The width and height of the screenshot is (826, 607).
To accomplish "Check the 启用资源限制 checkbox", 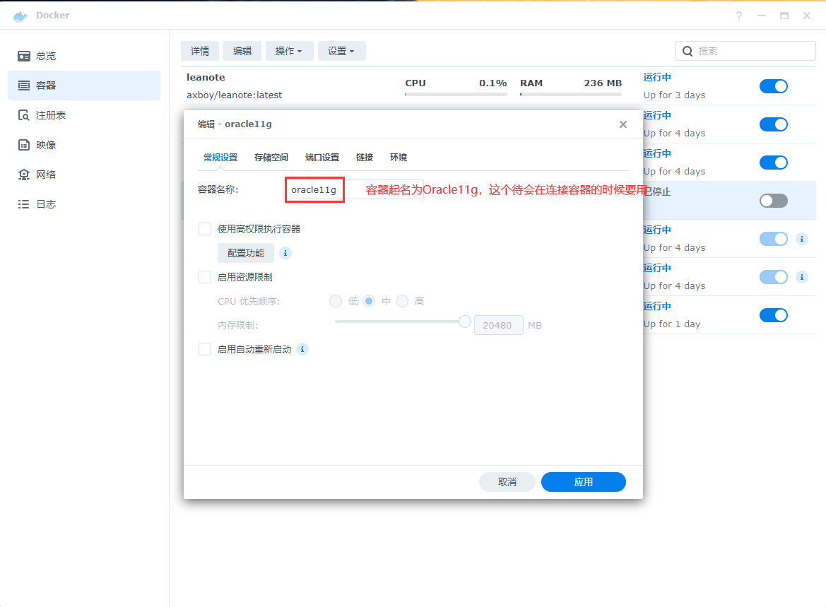I will click(205, 277).
